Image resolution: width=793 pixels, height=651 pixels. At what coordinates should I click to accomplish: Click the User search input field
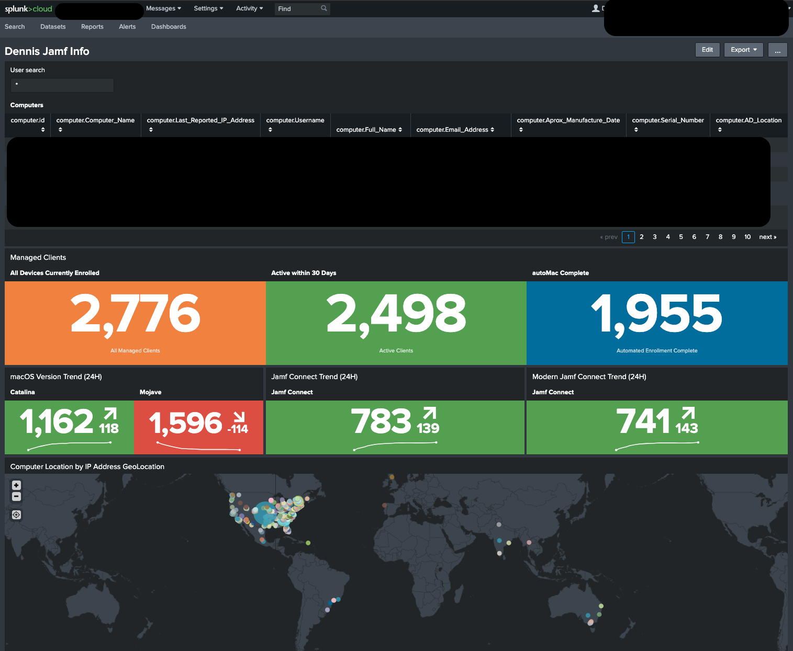[62, 85]
